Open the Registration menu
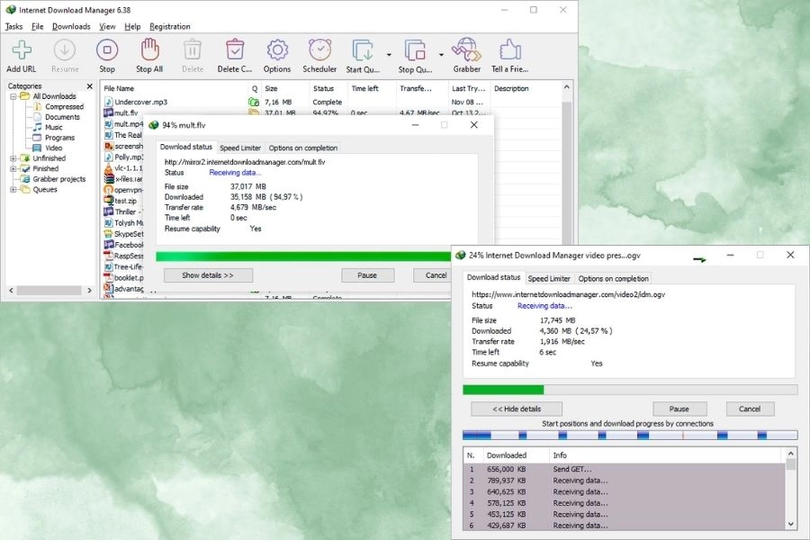 pyautogui.click(x=170, y=26)
